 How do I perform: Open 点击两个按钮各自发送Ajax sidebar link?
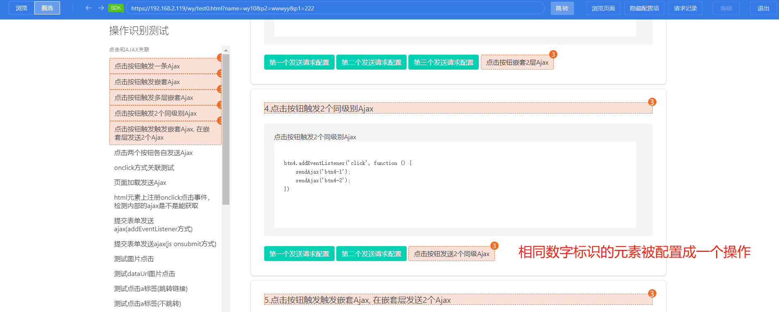click(x=153, y=152)
